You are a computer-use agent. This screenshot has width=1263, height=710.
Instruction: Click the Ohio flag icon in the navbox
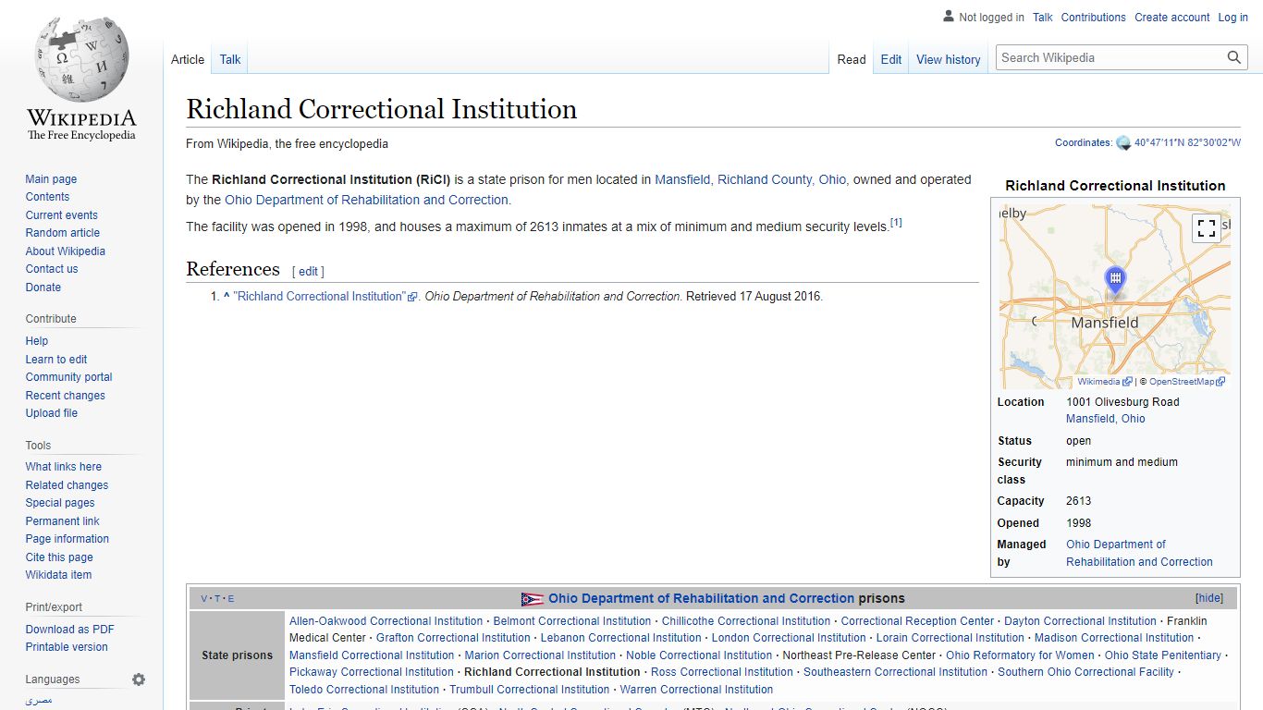pyautogui.click(x=533, y=599)
